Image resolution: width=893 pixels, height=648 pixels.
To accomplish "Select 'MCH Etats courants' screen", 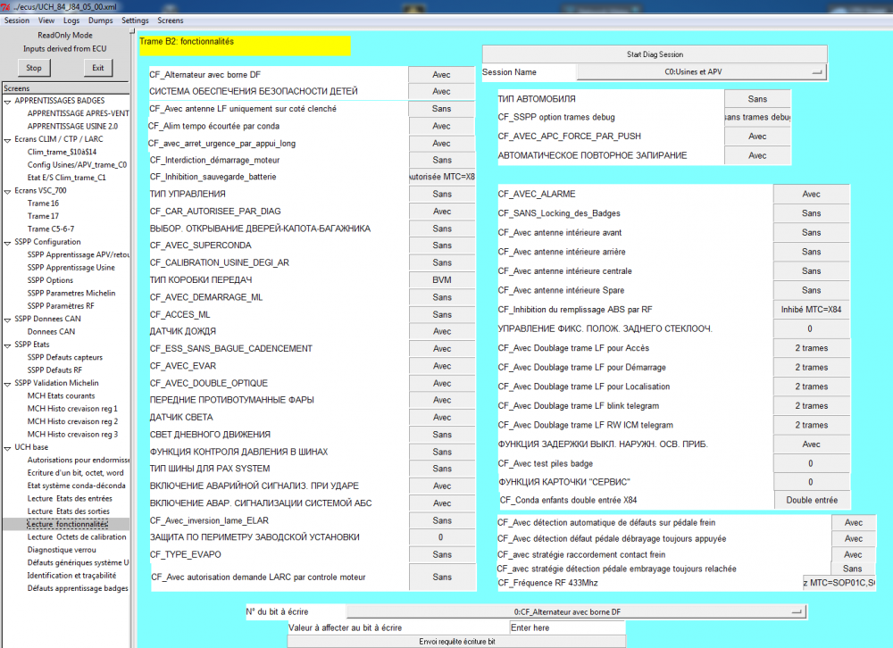I will 61,395.
